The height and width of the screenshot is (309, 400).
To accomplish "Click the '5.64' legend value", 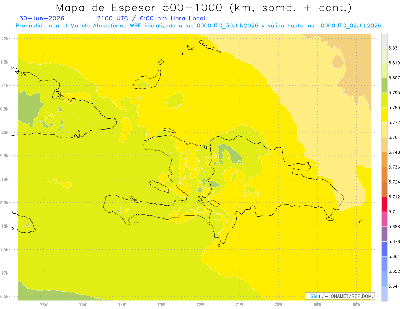I will pyautogui.click(x=393, y=286).
